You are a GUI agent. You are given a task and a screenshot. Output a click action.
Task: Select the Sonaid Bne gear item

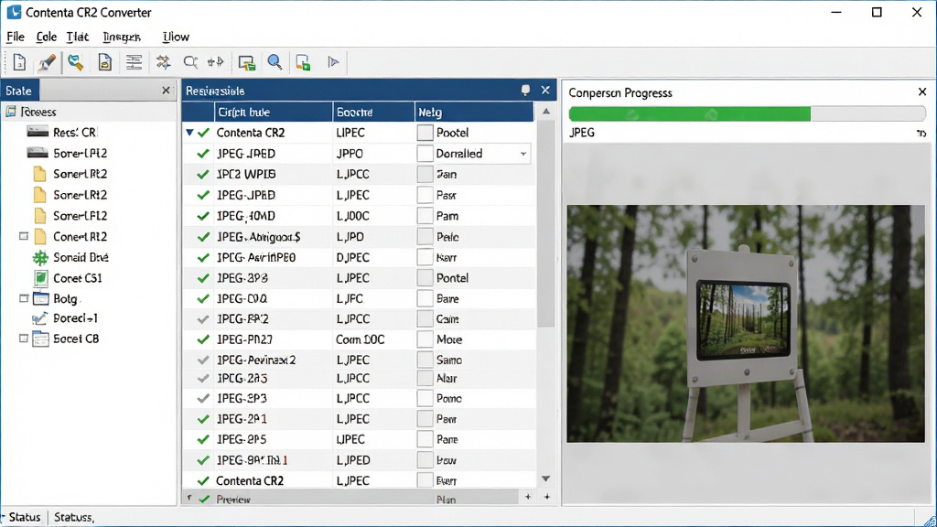(70, 257)
